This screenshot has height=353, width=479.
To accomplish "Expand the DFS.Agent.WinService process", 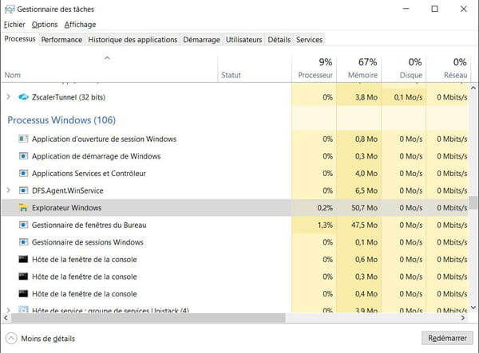I will [x=8, y=190].
